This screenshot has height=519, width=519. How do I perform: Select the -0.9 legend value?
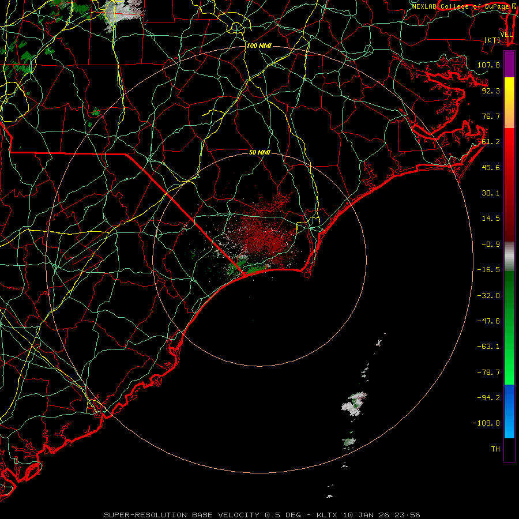tap(491, 245)
